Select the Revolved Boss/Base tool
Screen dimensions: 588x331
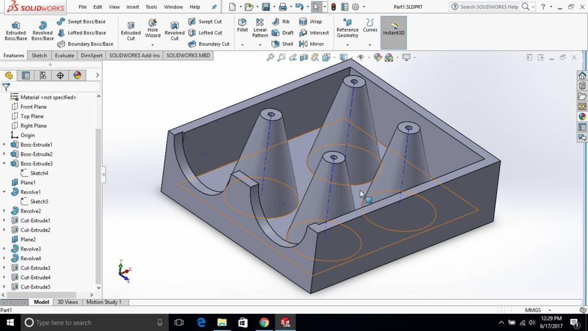click(x=42, y=31)
